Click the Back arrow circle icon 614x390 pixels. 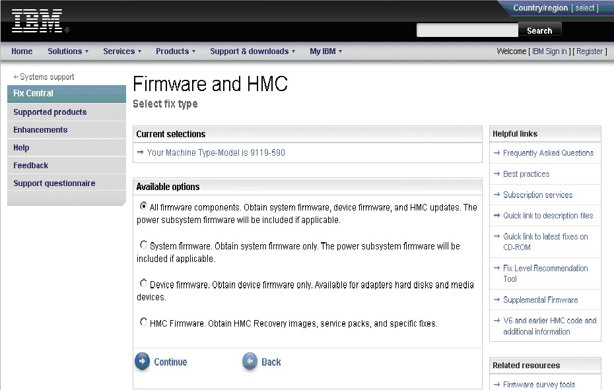pyautogui.click(x=250, y=361)
